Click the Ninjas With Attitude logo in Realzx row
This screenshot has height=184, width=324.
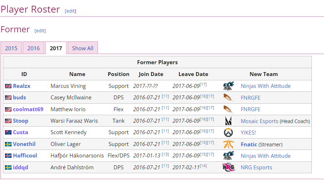point(228,86)
